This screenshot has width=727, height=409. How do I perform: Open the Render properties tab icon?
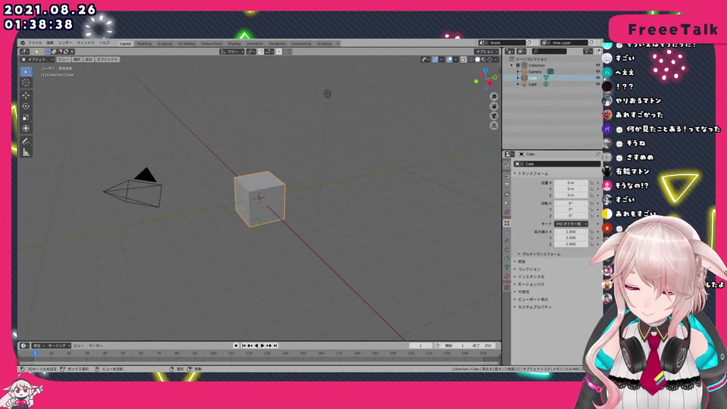pos(507,176)
